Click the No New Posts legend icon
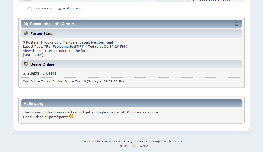Image resolution: width=263 pixels, height=152 pixels. point(29,9)
